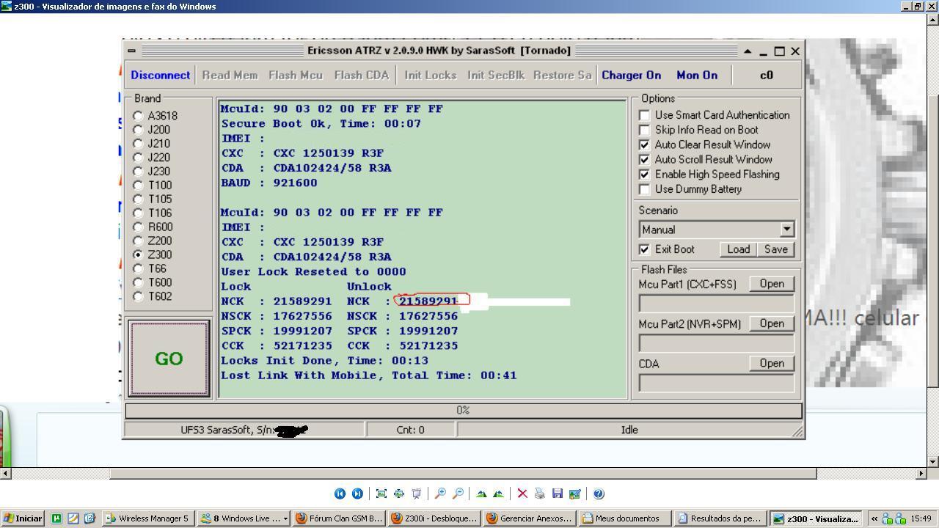Uncheck Auto Clear Result Window
Screen dimensions: 939x528
[x=644, y=144]
